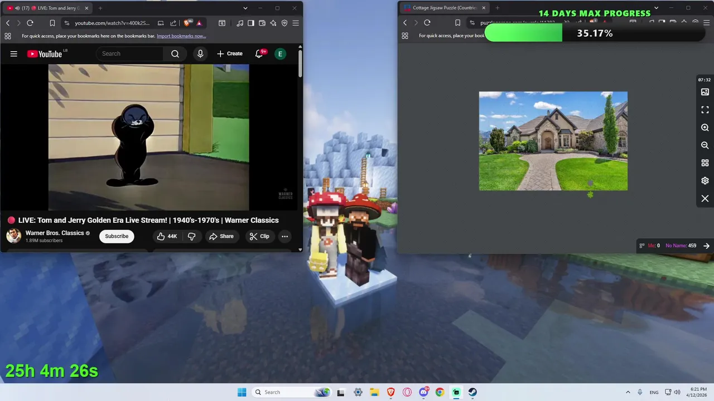Image resolution: width=714 pixels, height=401 pixels.
Task: Open Brave Shields icon in YouTube window
Action: 187,23
